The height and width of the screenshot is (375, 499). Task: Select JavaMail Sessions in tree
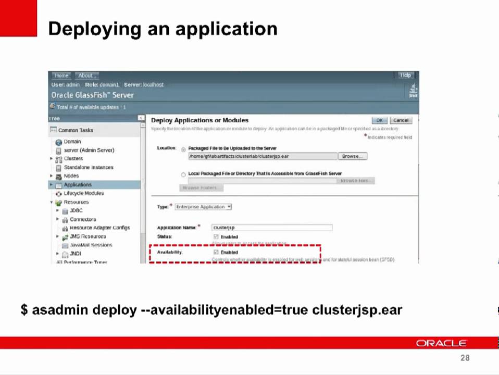(91, 245)
